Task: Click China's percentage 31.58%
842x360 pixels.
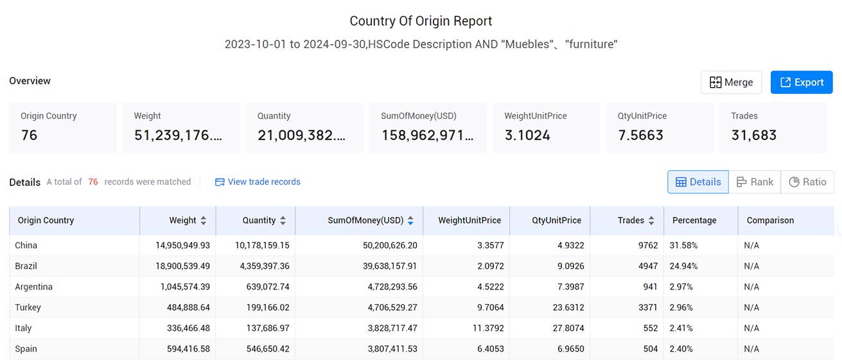Action: pyautogui.click(x=683, y=245)
